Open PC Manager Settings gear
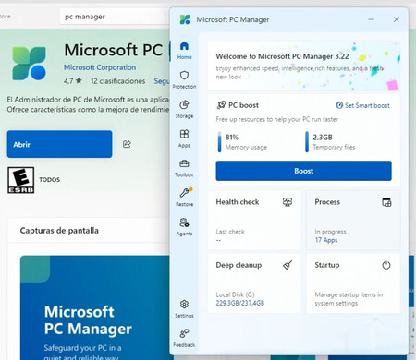The height and width of the screenshot is (360, 416). (x=184, y=308)
